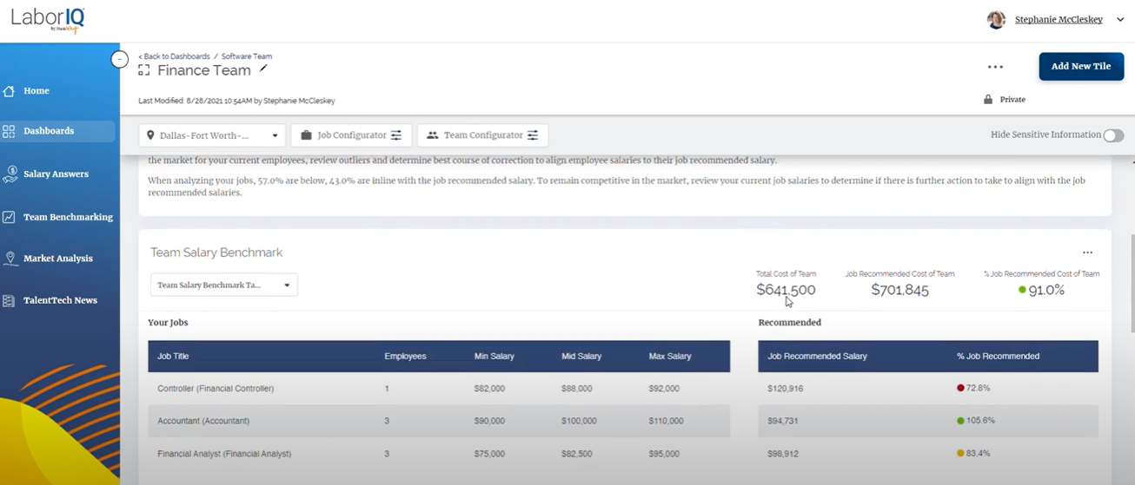Open Dallas-Fort Worth location dropdown
Image resolution: width=1135 pixels, height=485 pixels.
214,135
